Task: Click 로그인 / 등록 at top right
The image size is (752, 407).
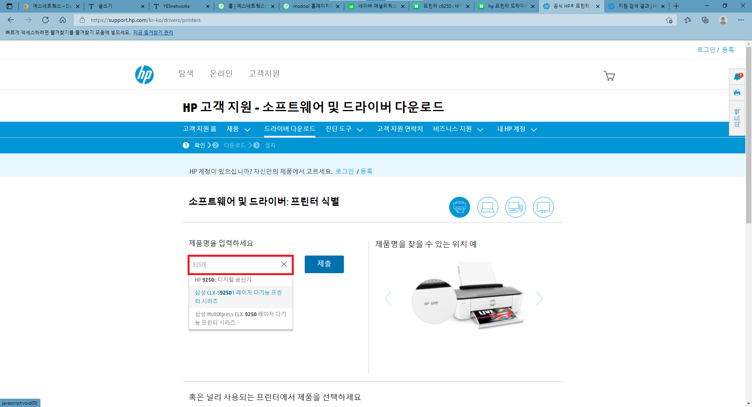Action: (716, 50)
